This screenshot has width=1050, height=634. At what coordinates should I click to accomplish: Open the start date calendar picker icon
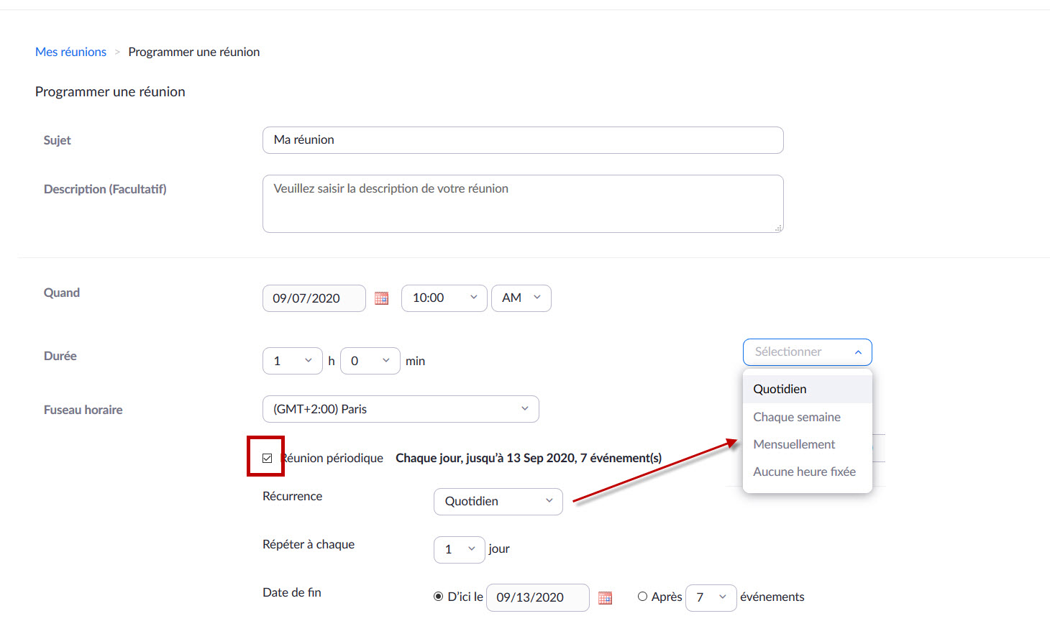pyautogui.click(x=382, y=298)
